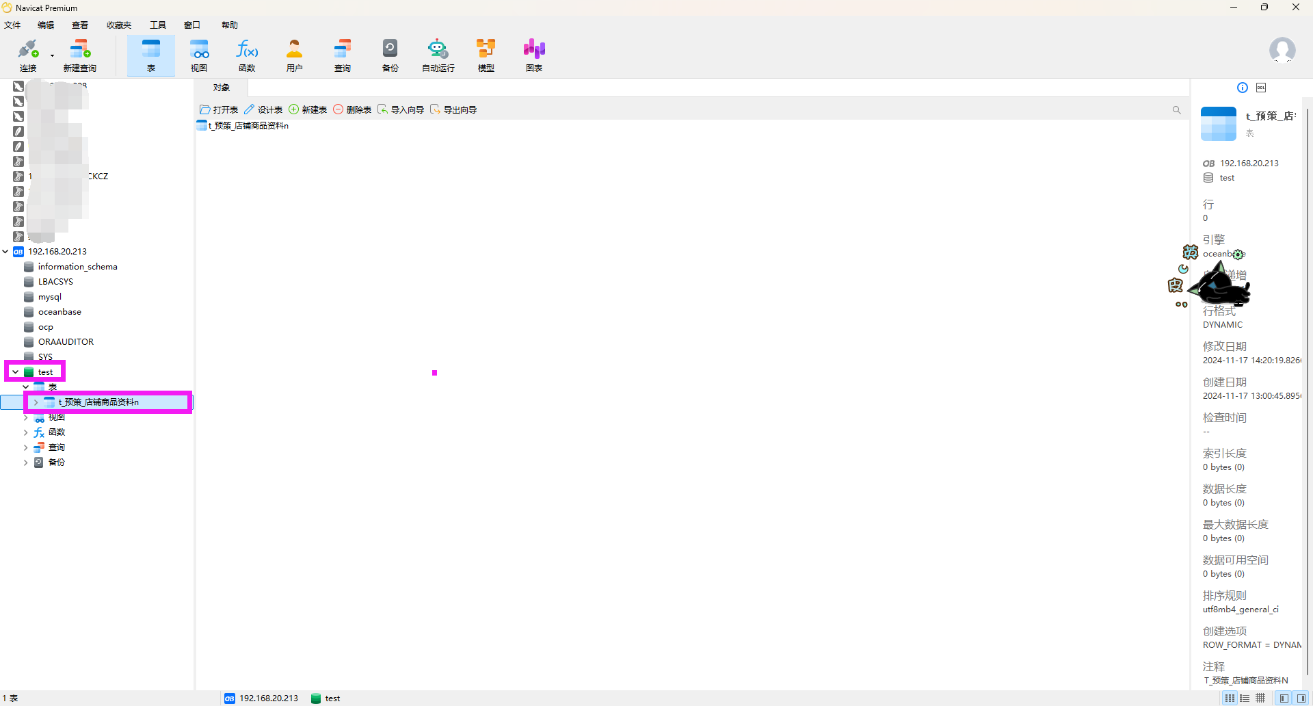Screen dimensions: 1313x706
Task: Open the 备份 backup toolbar icon
Action: pos(390,55)
